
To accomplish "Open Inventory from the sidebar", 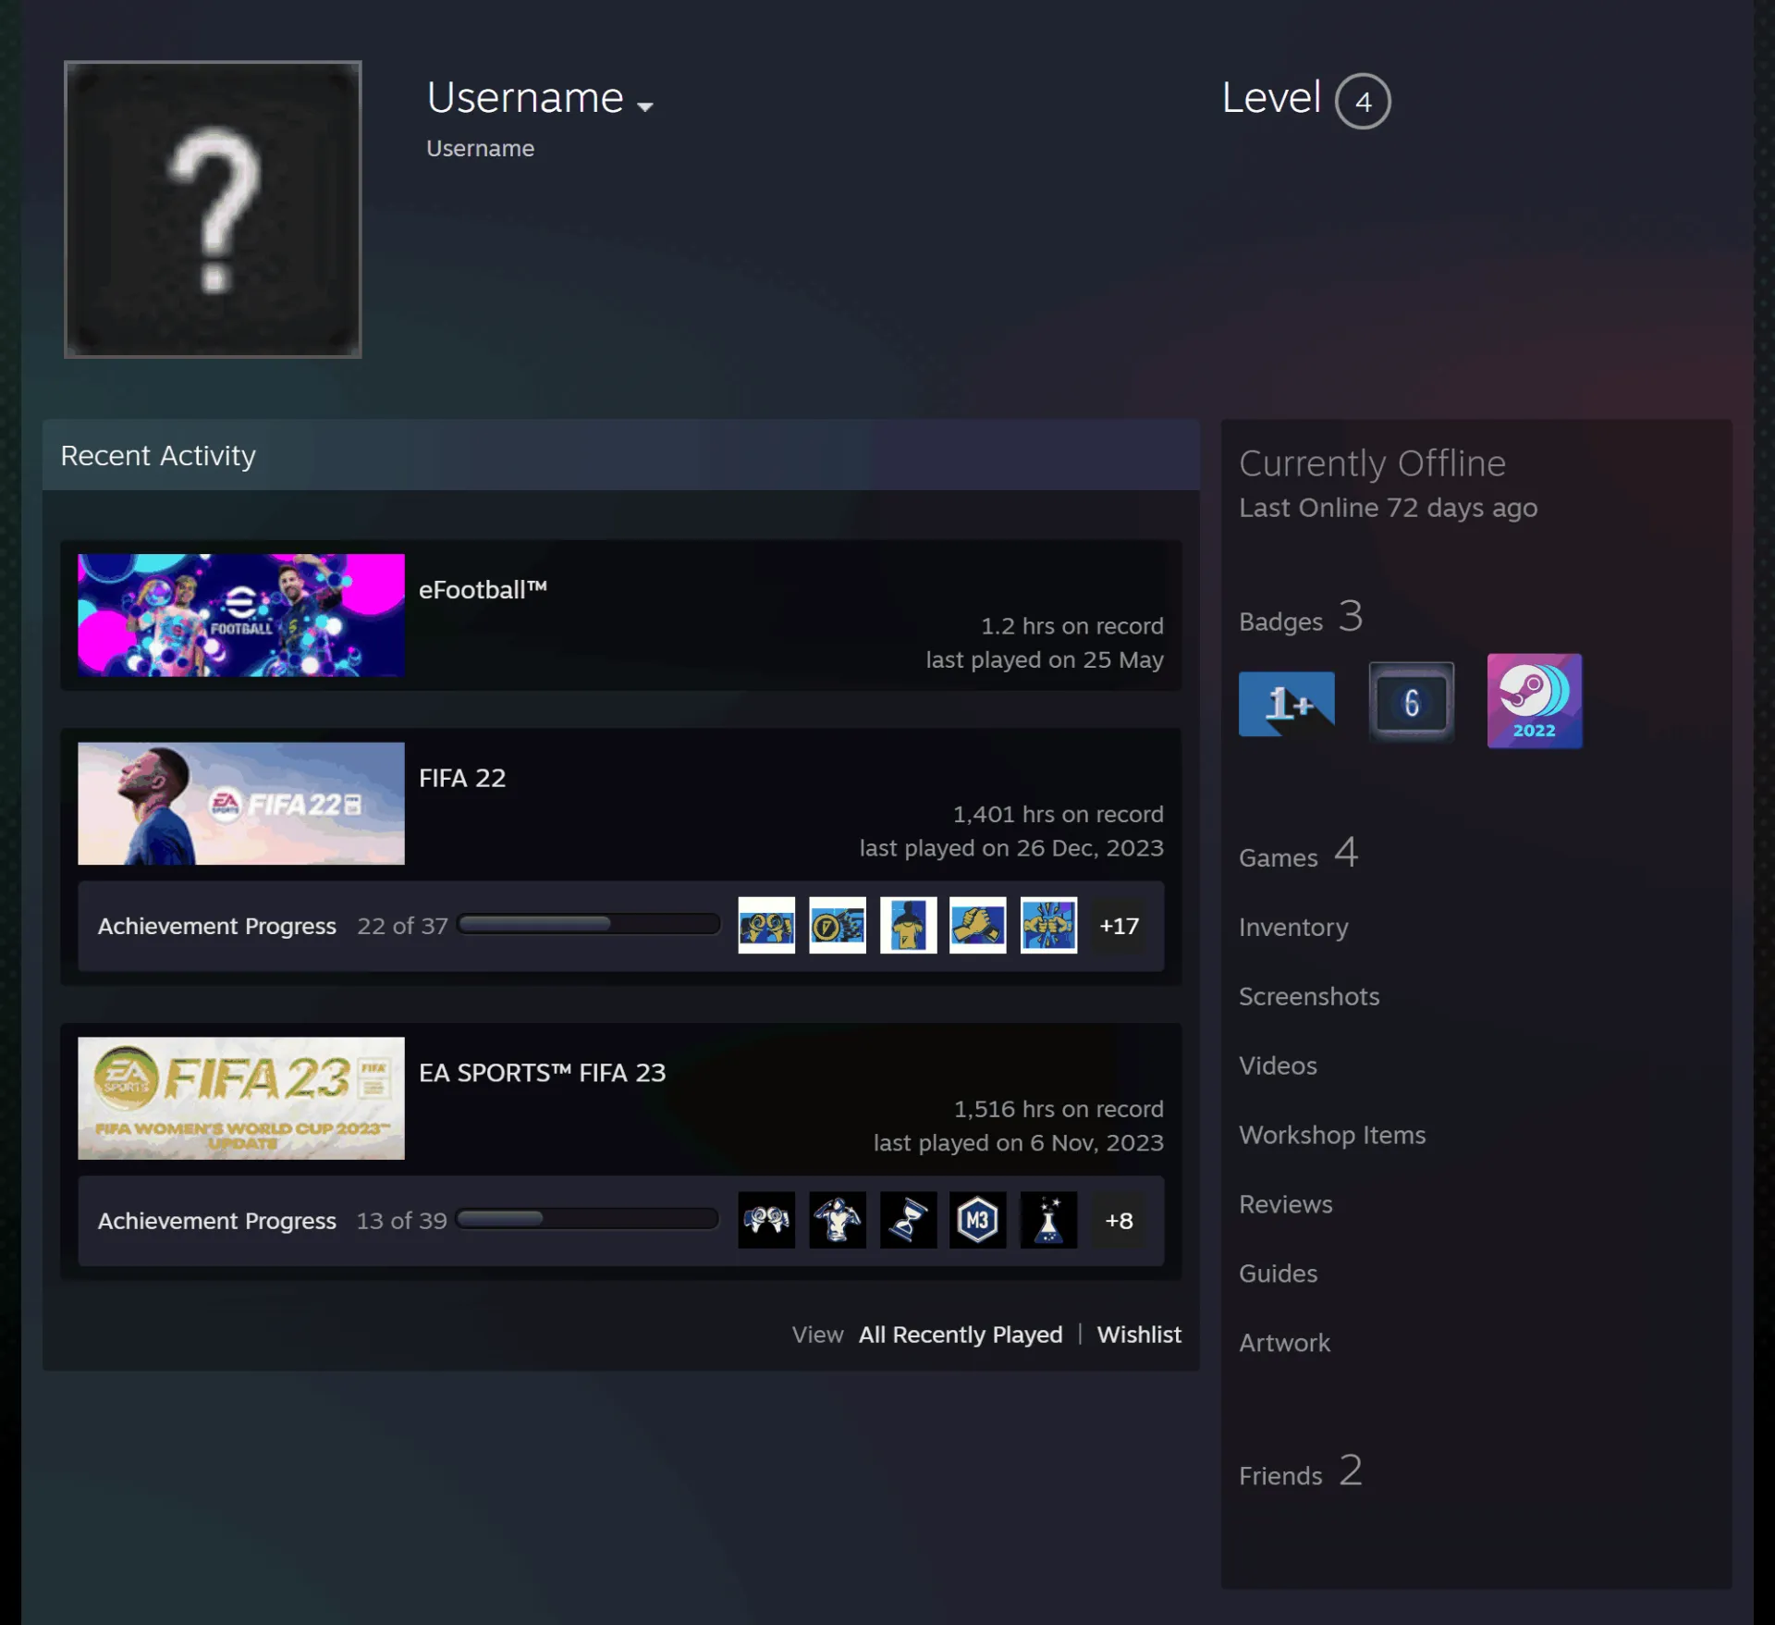I will coord(1293,927).
